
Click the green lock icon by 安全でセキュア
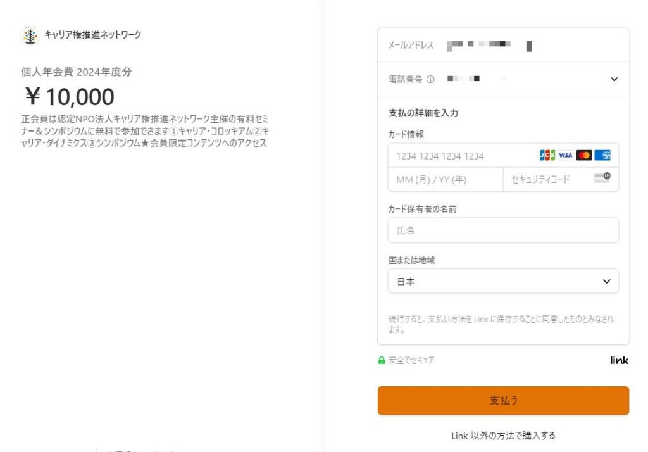382,360
